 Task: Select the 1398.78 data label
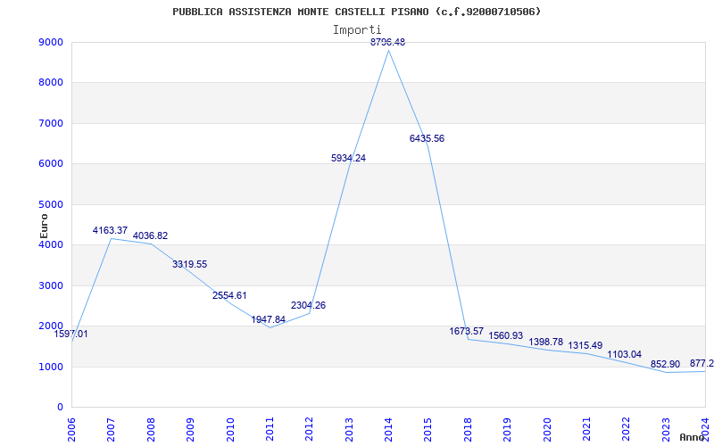(x=546, y=343)
